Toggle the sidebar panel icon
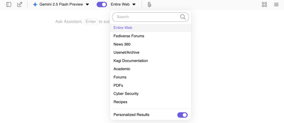 pos(9,5)
